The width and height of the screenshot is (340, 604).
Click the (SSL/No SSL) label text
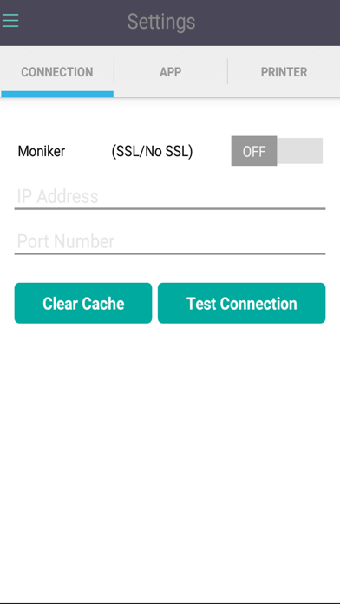click(x=152, y=152)
